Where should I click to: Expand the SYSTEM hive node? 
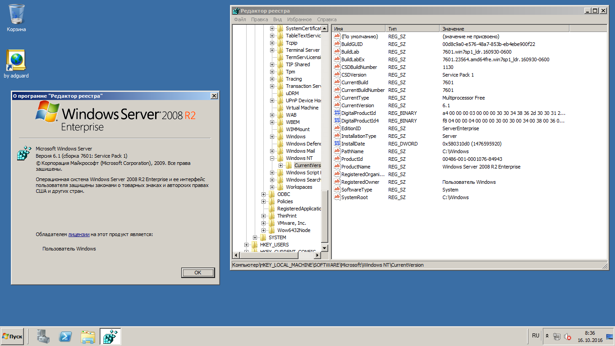(x=255, y=237)
